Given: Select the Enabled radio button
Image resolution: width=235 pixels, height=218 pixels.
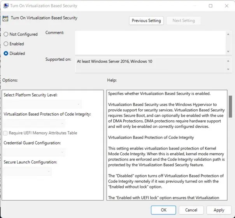Looking at the screenshot, I should click(x=6, y=44).
